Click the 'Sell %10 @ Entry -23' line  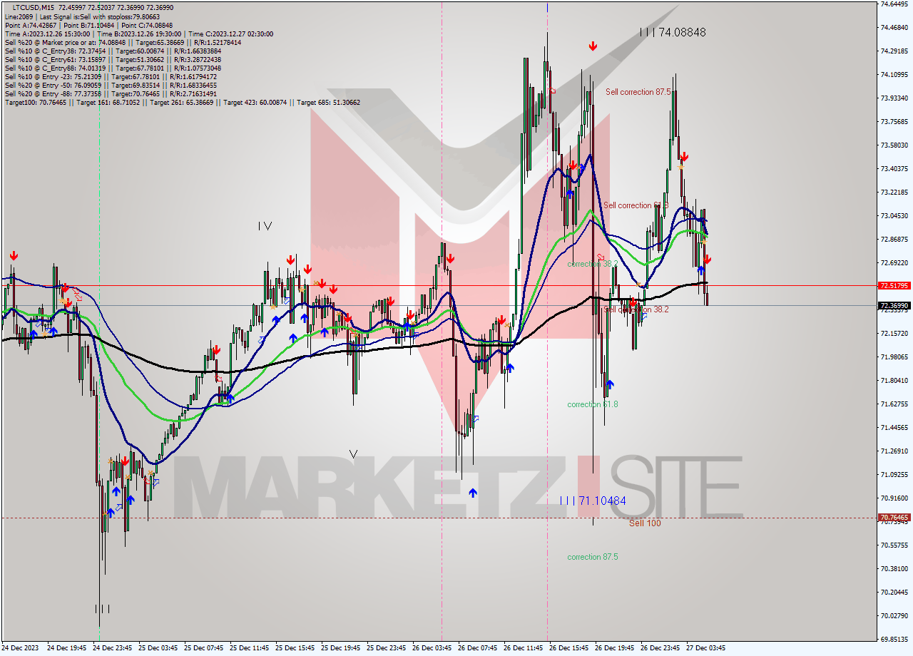(111, 76)
